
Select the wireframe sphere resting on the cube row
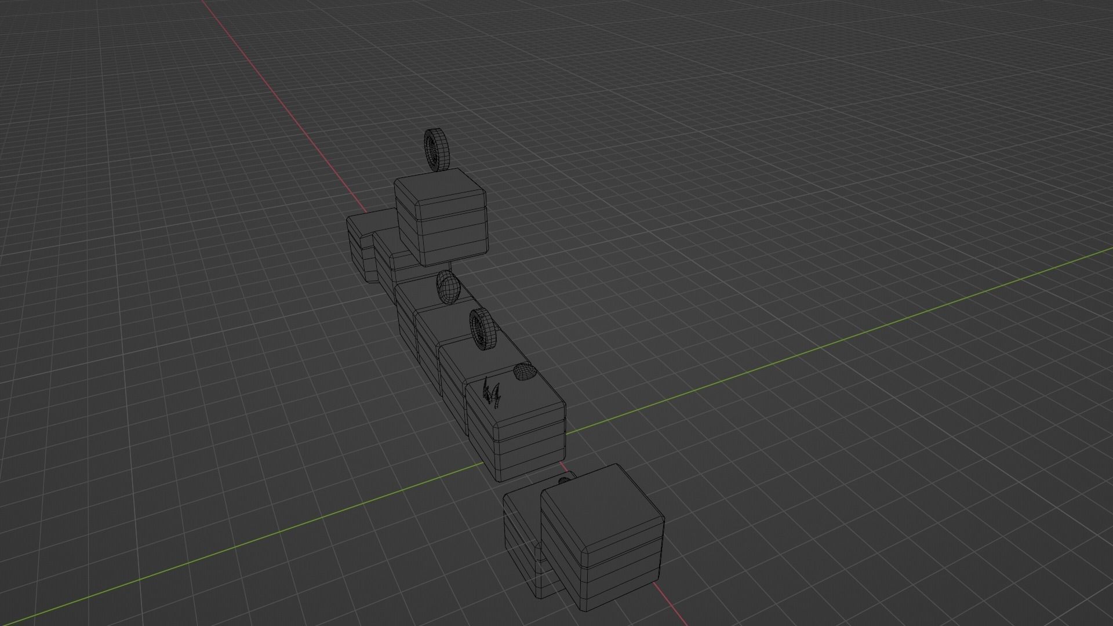(x=448, y=287)
